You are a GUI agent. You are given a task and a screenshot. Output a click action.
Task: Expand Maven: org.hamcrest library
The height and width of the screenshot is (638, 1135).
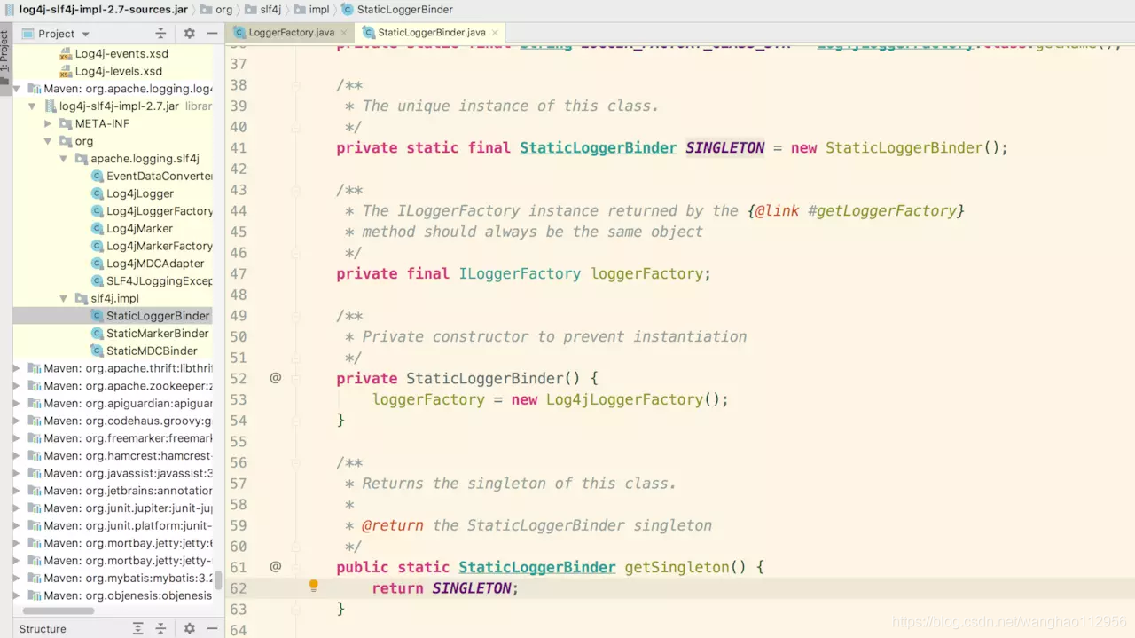click(18, 455)
